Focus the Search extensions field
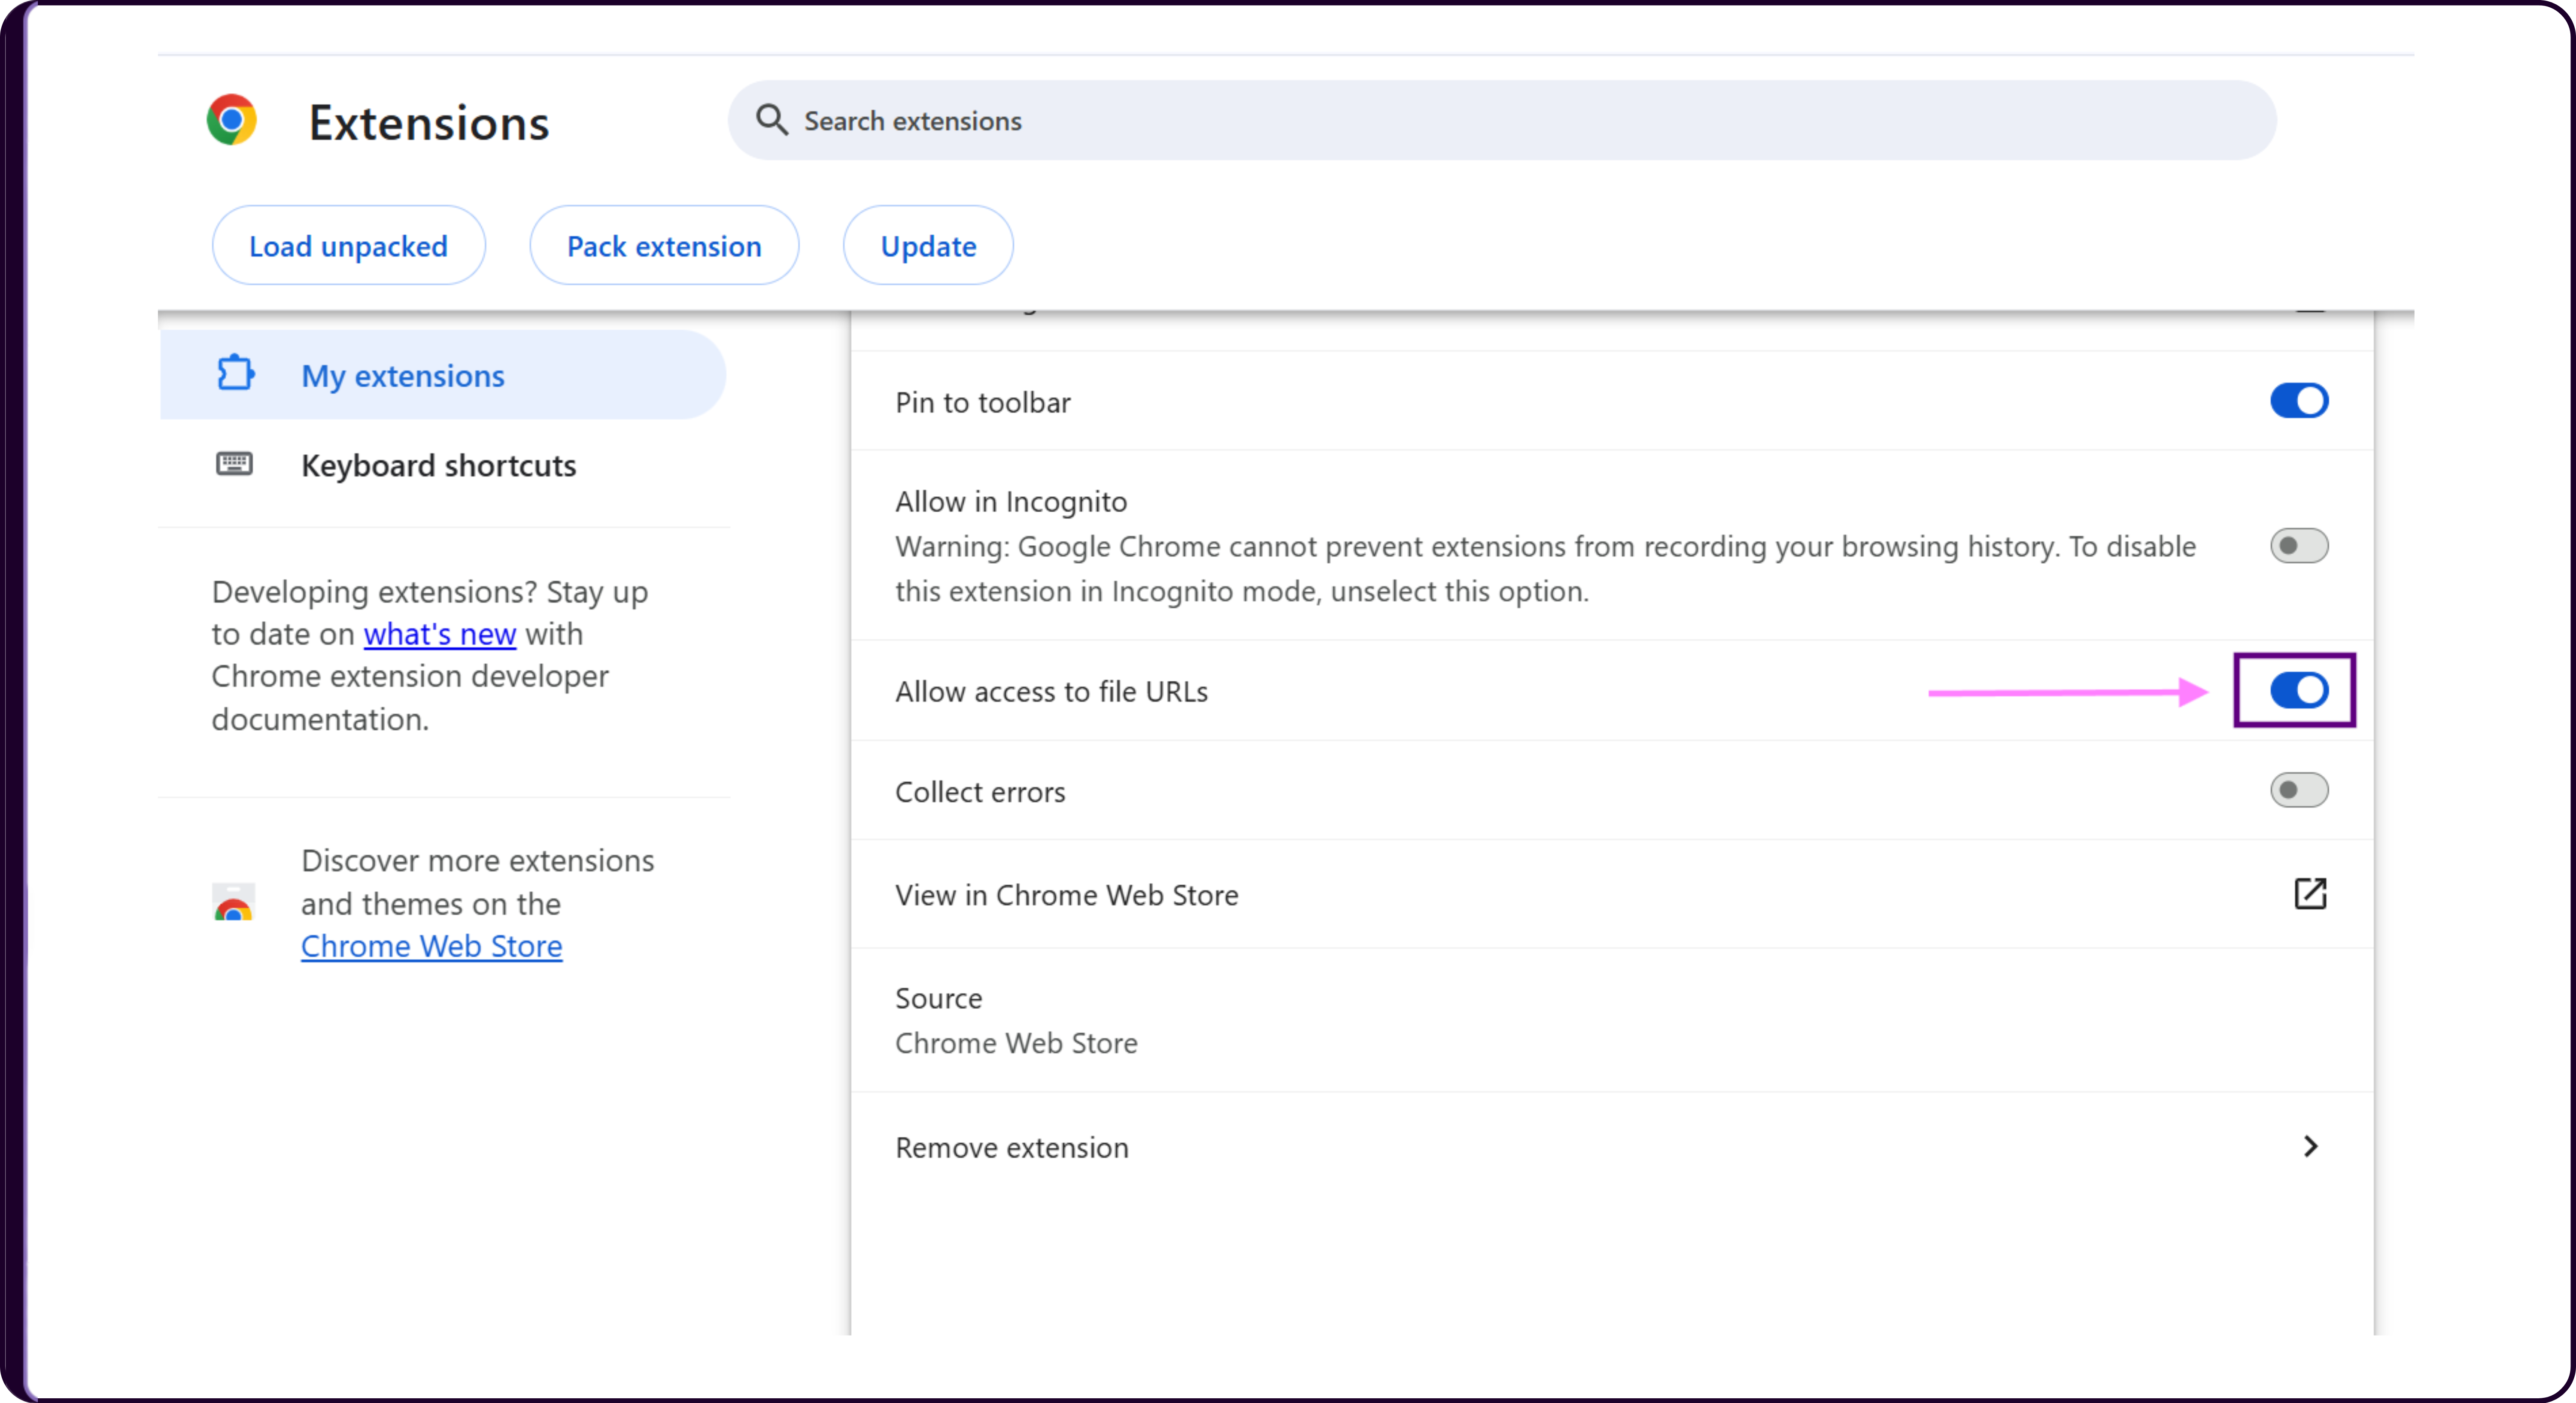The image size is (2576, 1403). 1502,120
